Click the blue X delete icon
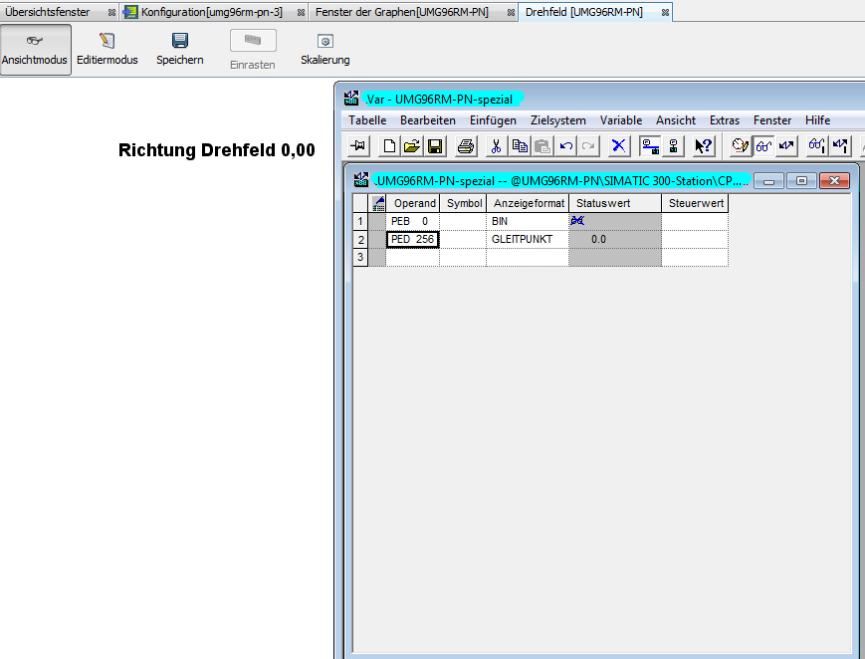 (618, 146)
